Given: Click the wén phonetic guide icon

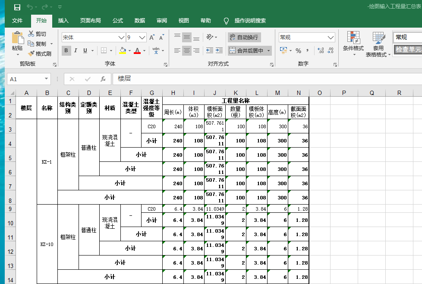Looking at the screenshot, I should (x=156, y=50).
